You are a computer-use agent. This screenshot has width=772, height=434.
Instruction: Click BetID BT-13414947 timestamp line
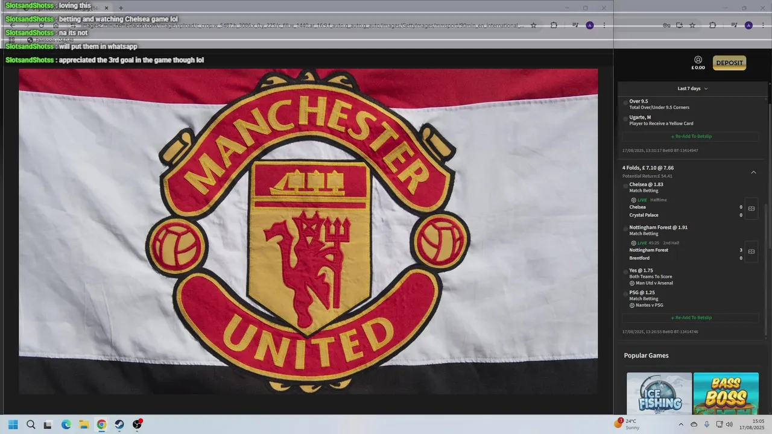pyautogui.click(x=660, y=150)
